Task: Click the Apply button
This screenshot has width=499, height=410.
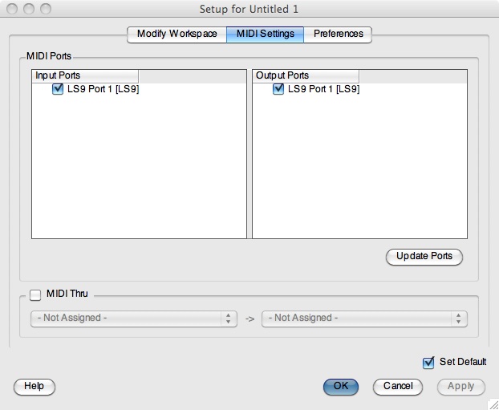Action: point(460,386)
